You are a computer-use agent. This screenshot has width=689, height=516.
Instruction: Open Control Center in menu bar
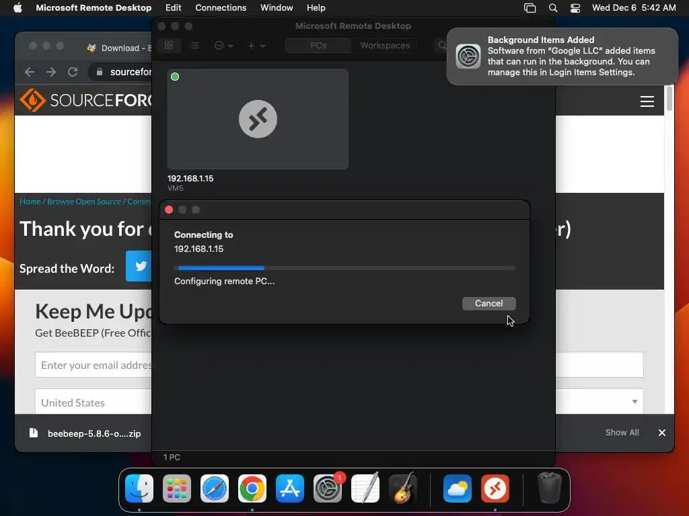(575, 7)
